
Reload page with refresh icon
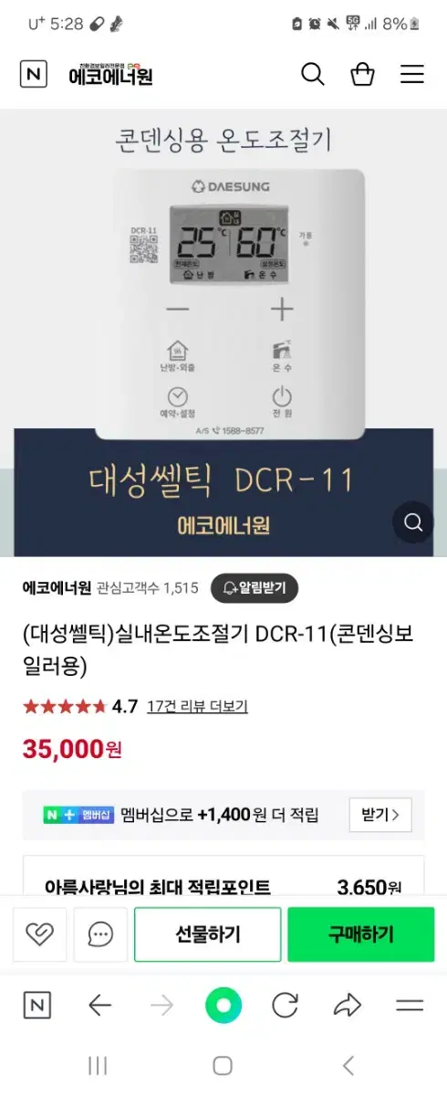click(286, 1006)
